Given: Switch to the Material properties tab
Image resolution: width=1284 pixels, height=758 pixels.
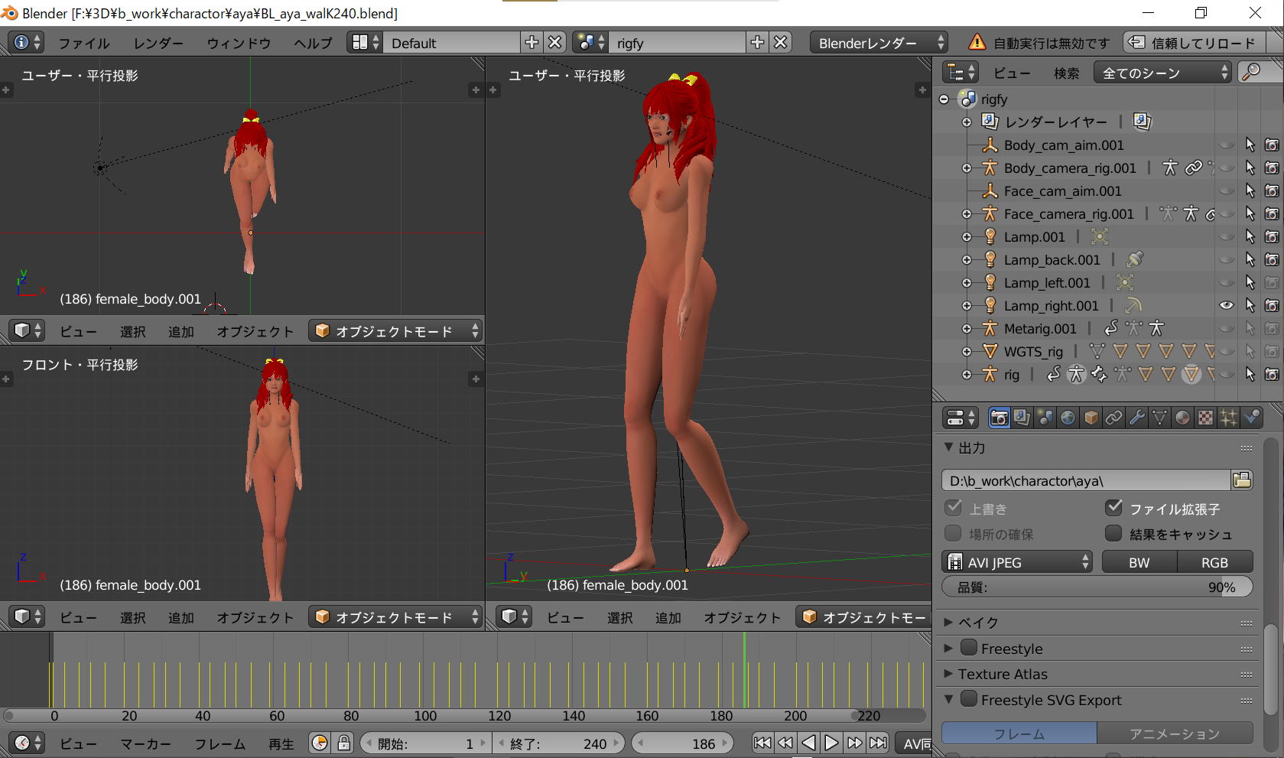Looking at the screenshot, I should (x=1182, y=418).
